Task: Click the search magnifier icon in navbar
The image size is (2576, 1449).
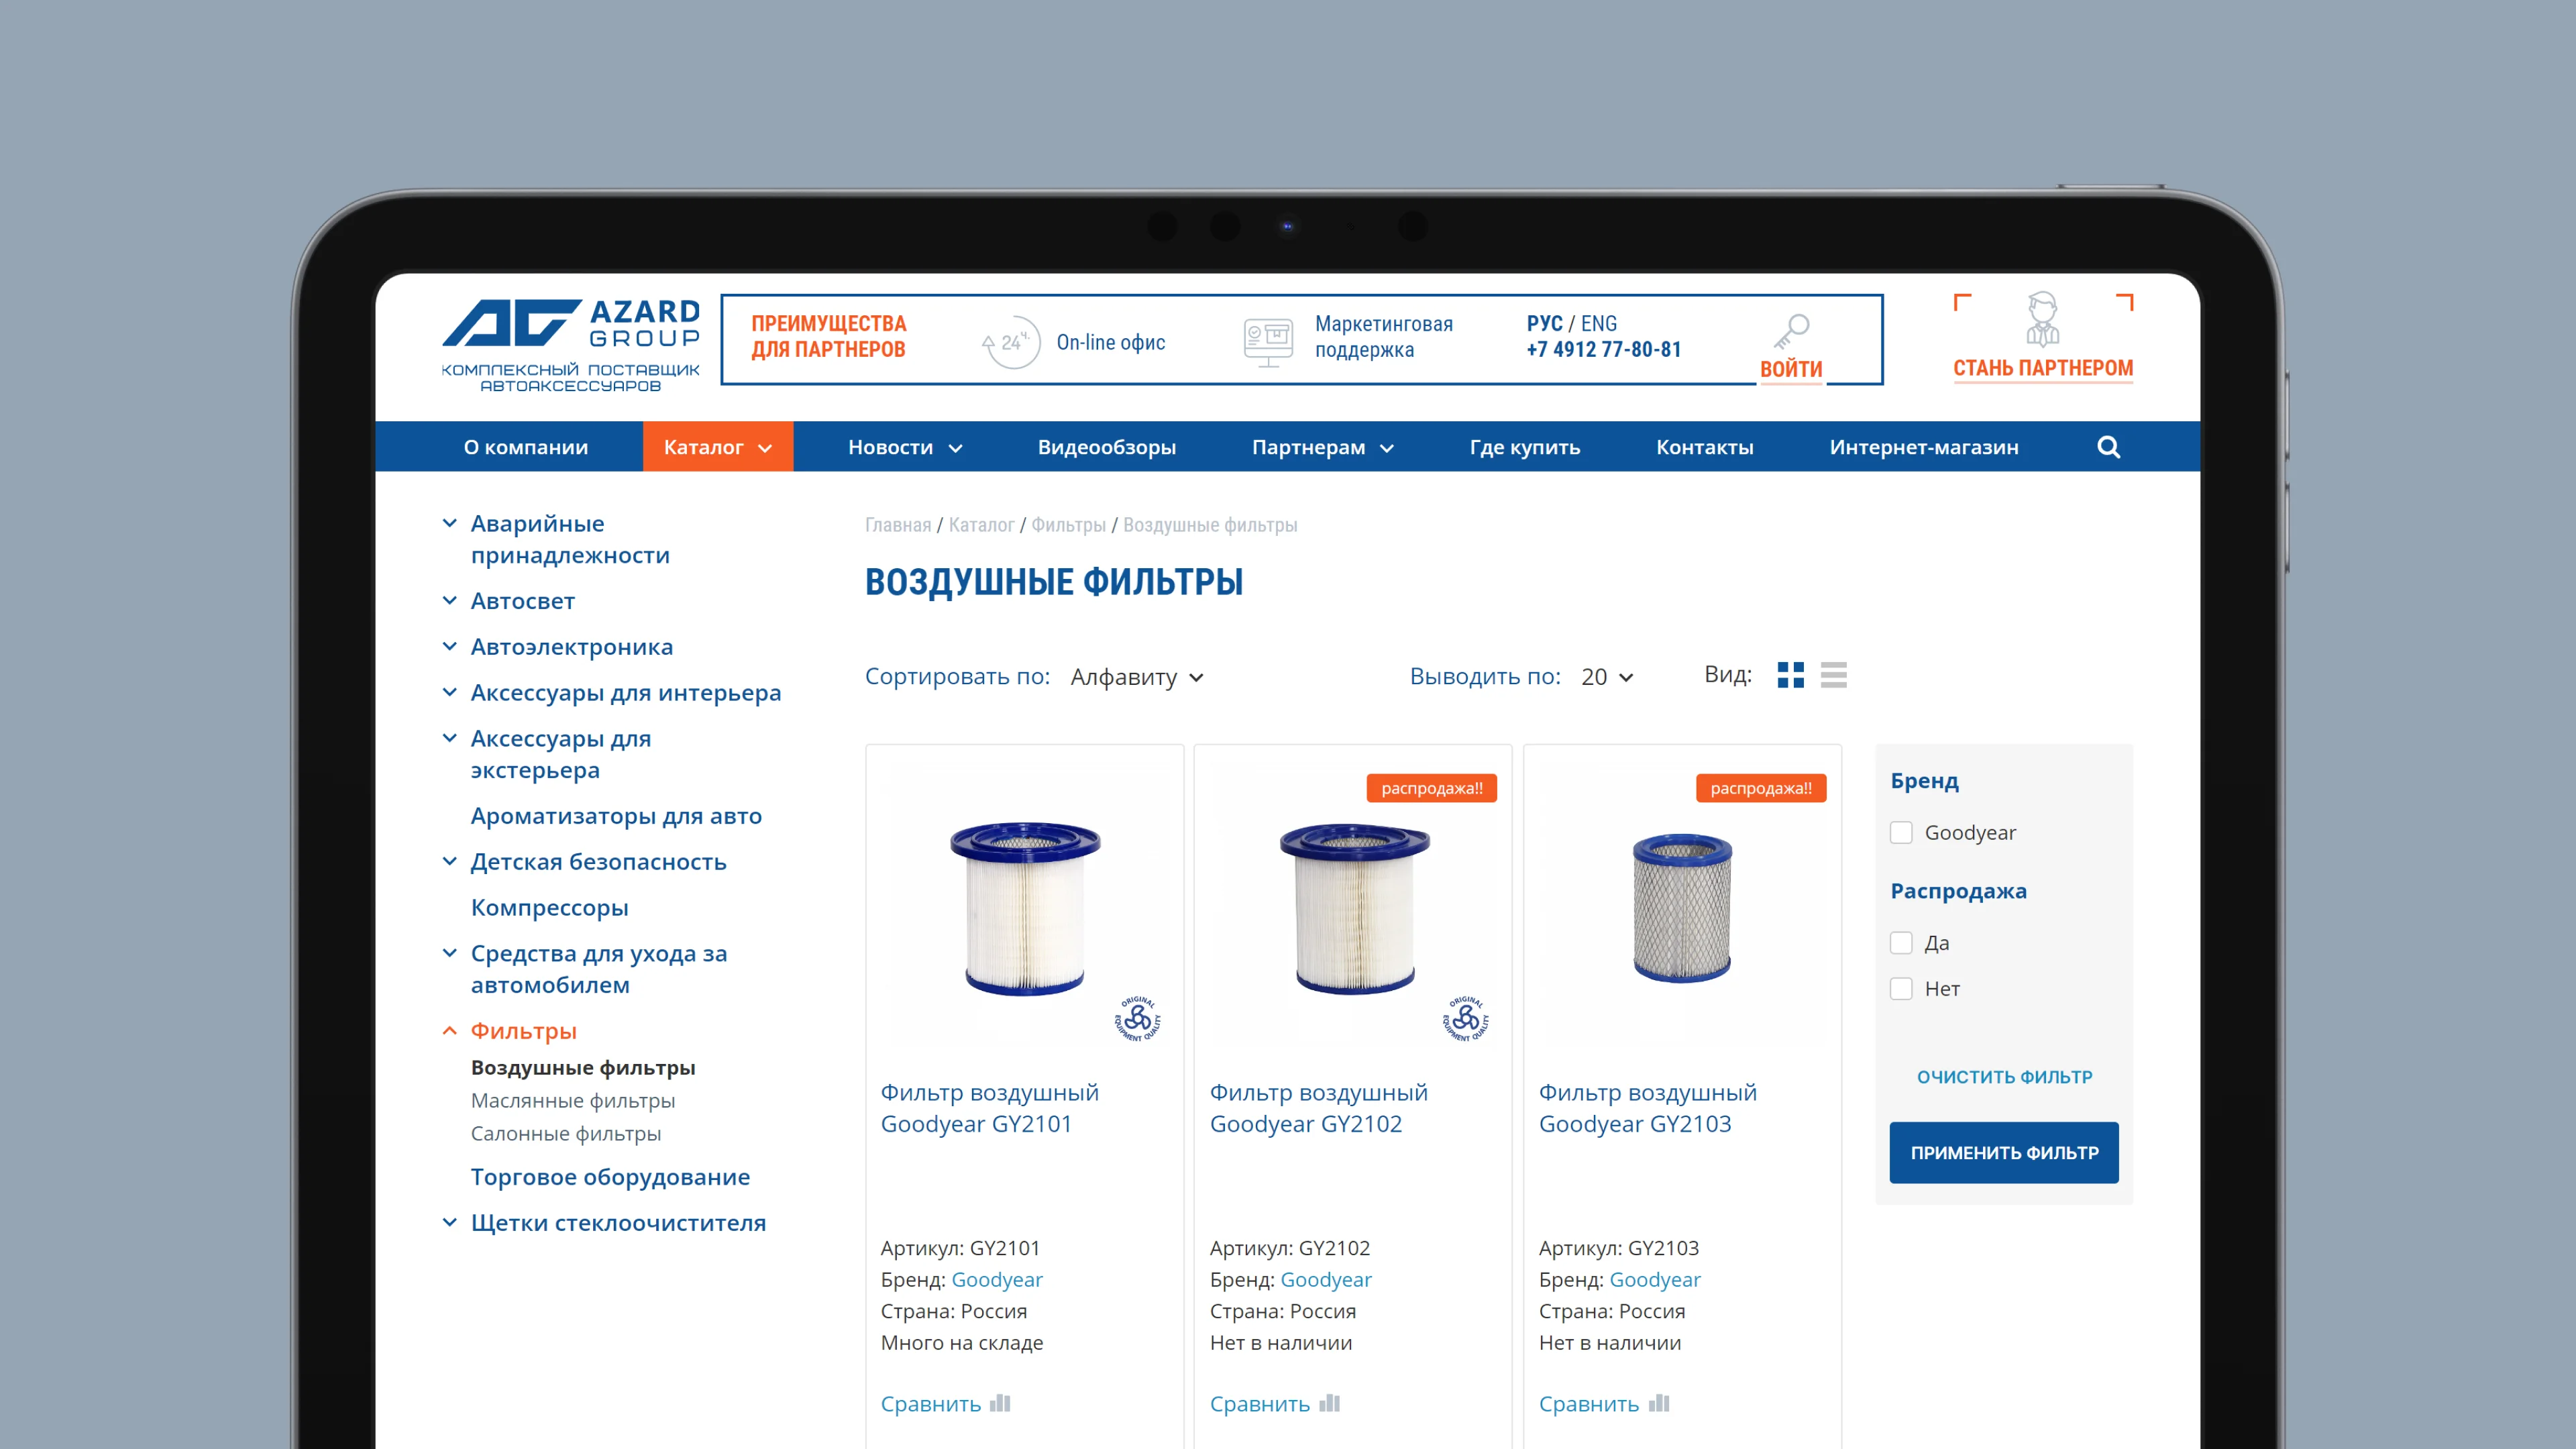Action: coord(2108,447)
